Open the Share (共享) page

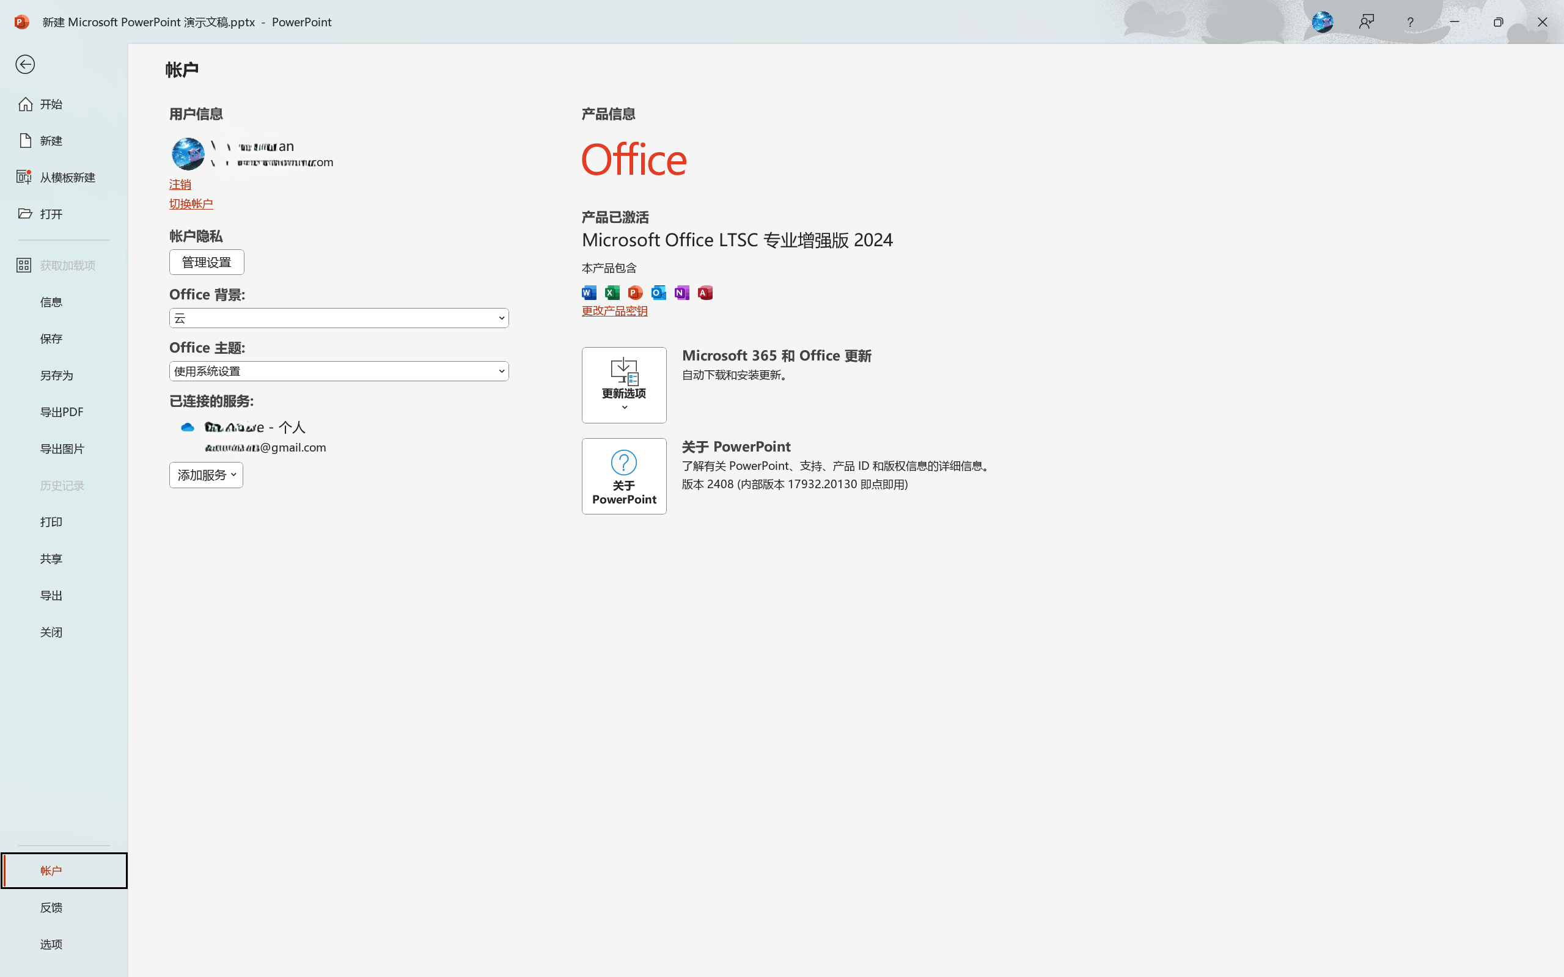click(x=64, y=558)
